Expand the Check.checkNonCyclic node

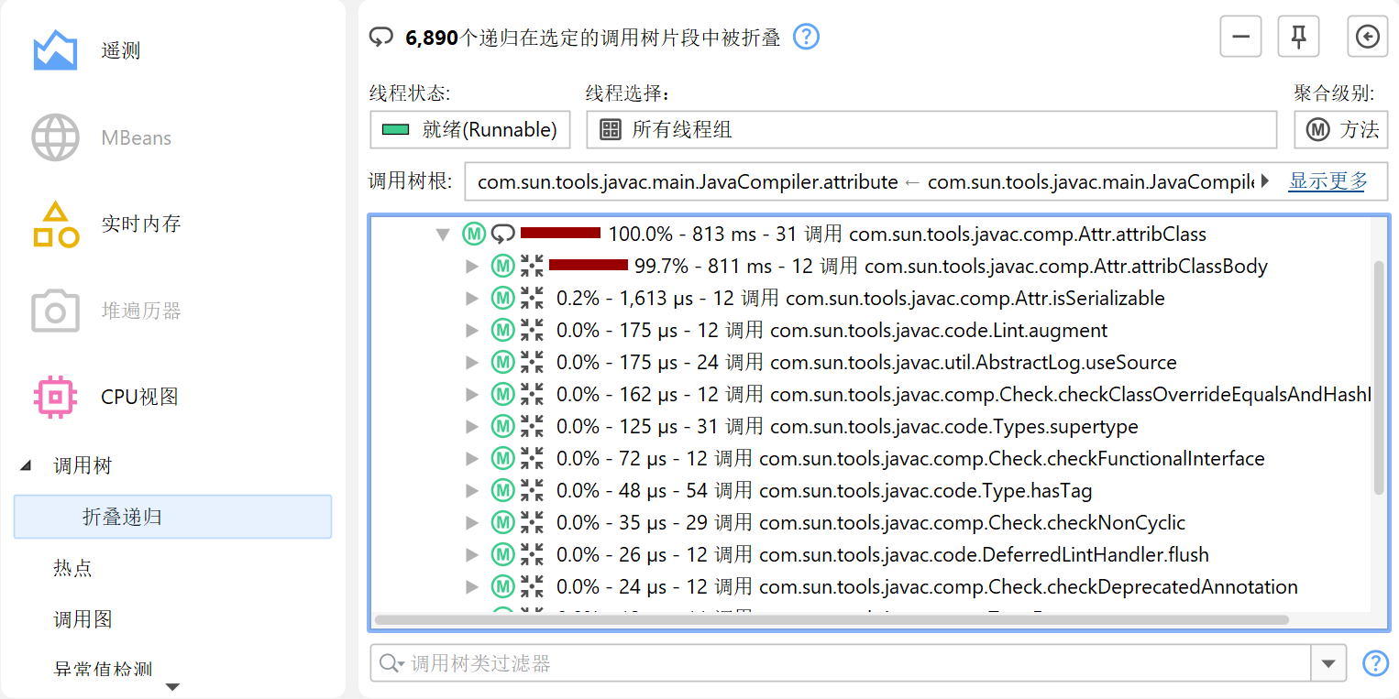tap(472, 523)
